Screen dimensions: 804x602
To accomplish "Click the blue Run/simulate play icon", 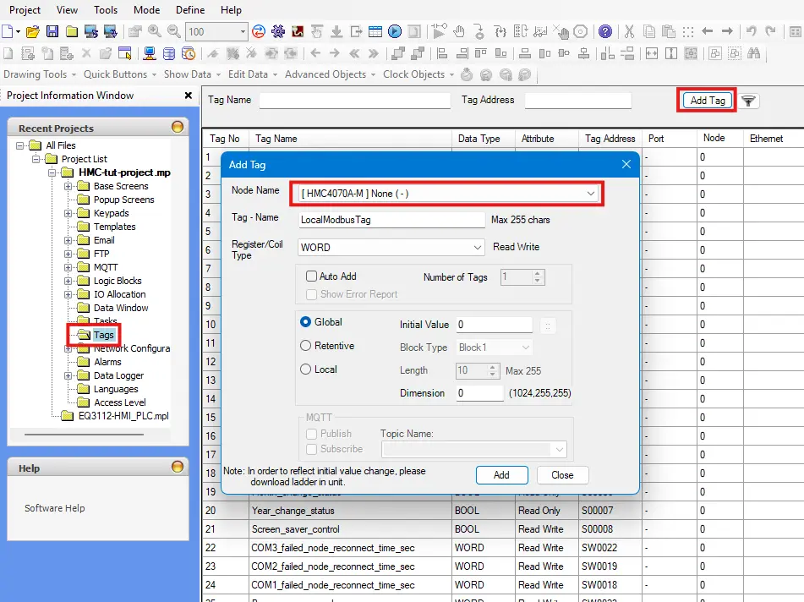I will pyautogui.click(x=395, y=30).
